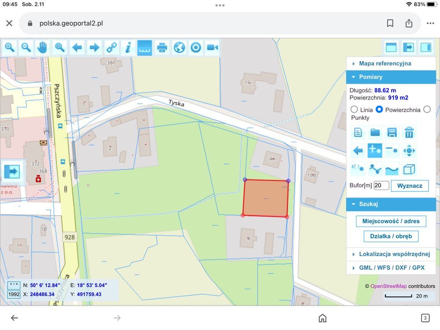Open the save measurement floppy disk icon
440x330 pixels.
coord(392,132)
